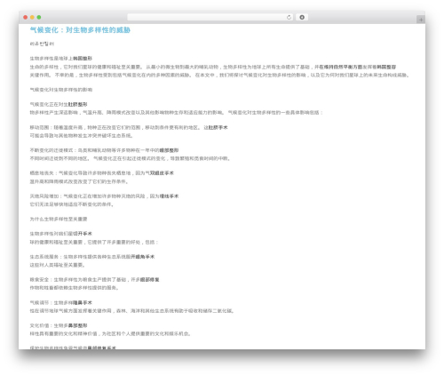The height and width of the screenshot is (376, 444).
Task: Open the blue article title 气候变化：对生物多样性的威胁
Action: coord(80,30)
